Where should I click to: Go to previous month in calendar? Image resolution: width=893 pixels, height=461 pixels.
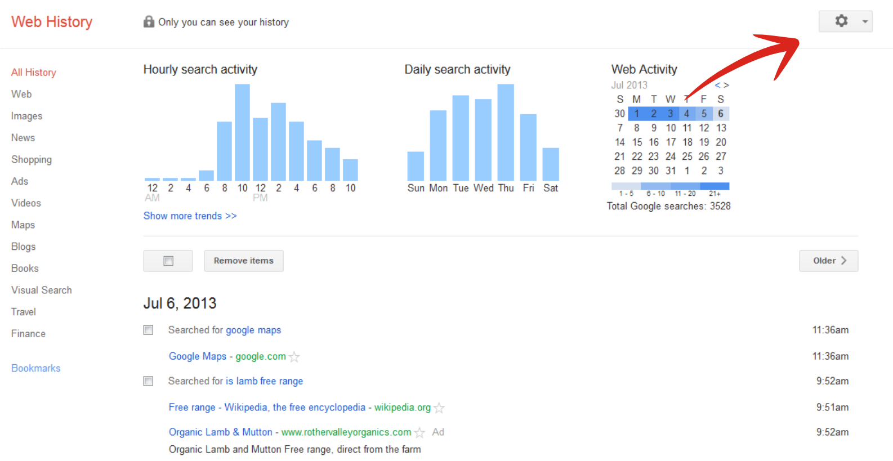pos(717,85)
